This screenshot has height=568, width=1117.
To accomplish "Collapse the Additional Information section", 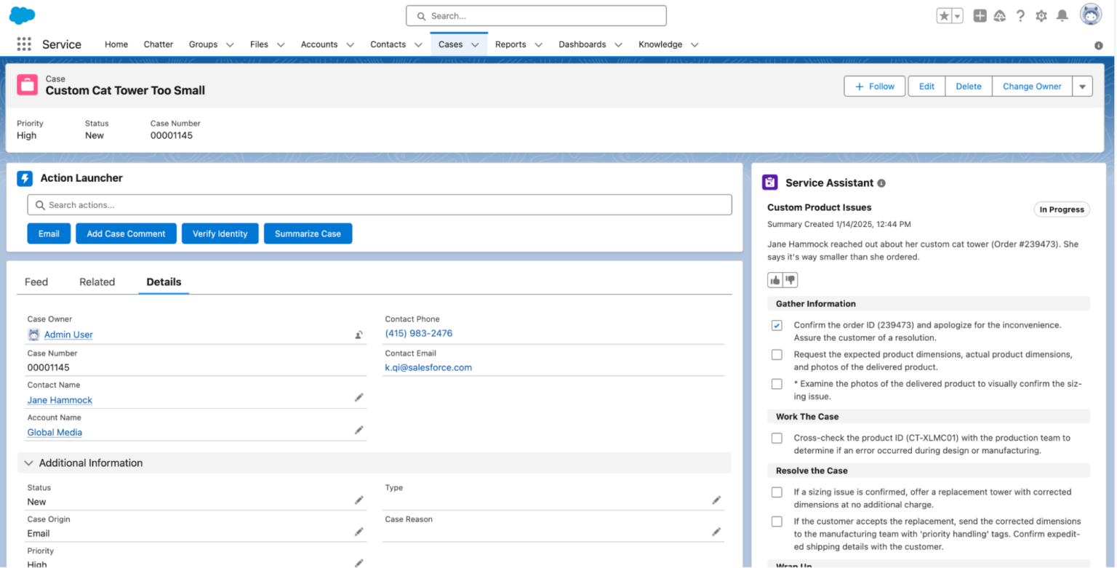I will [29, 463].
